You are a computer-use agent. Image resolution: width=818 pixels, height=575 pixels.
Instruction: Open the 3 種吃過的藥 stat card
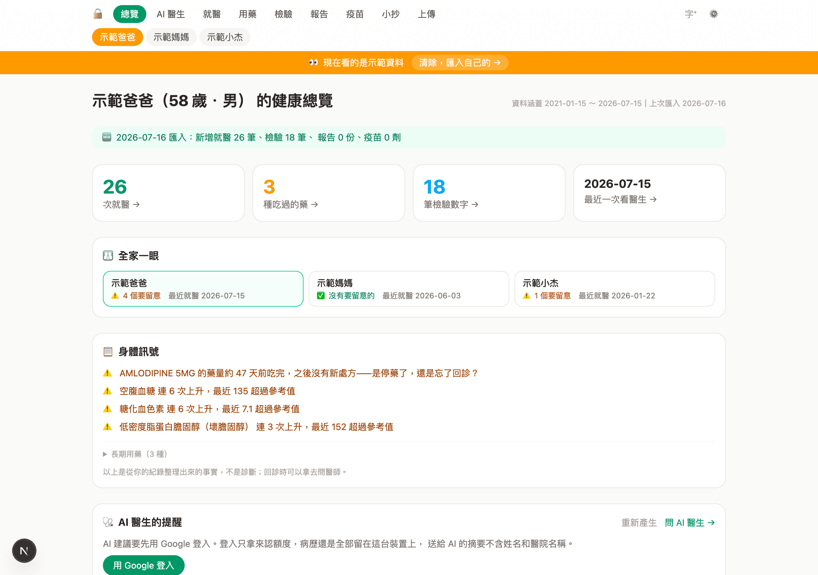tap(329, 193)
